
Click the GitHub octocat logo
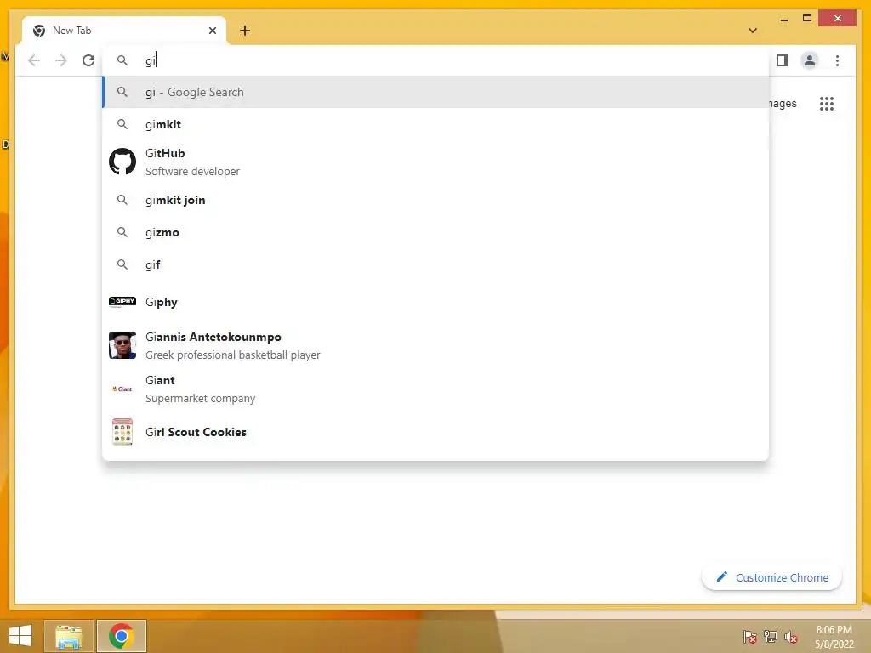[122, 162]
